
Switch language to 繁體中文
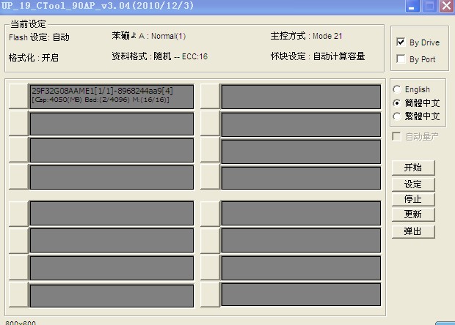click(397, 116)
